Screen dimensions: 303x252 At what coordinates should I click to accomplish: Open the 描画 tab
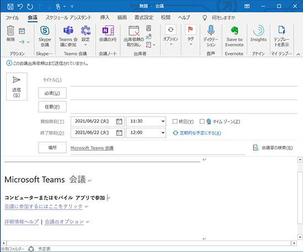[122, 18]
